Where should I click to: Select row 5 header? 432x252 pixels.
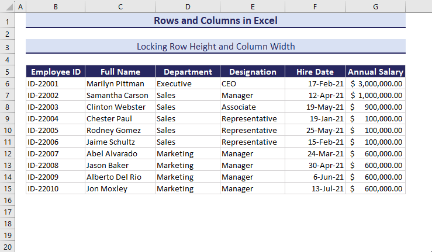coord(7,72)
